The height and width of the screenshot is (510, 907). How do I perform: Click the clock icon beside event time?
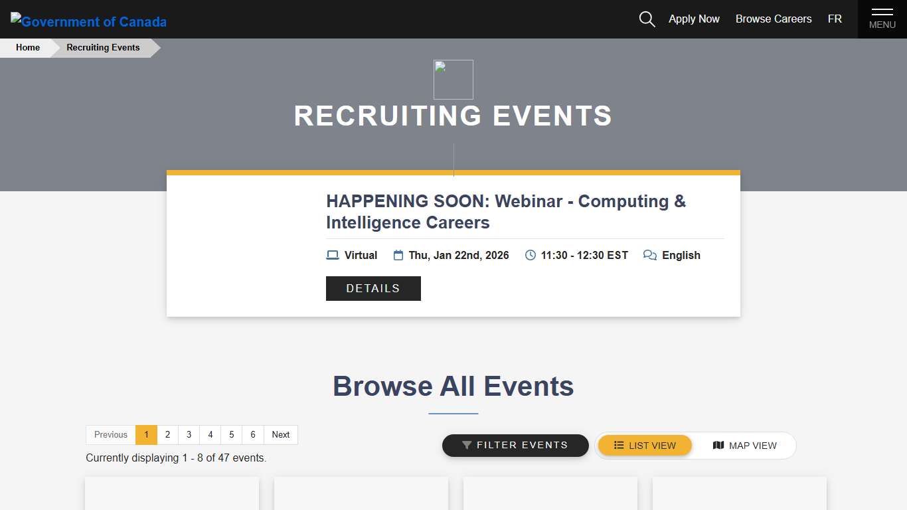[530, 254]
